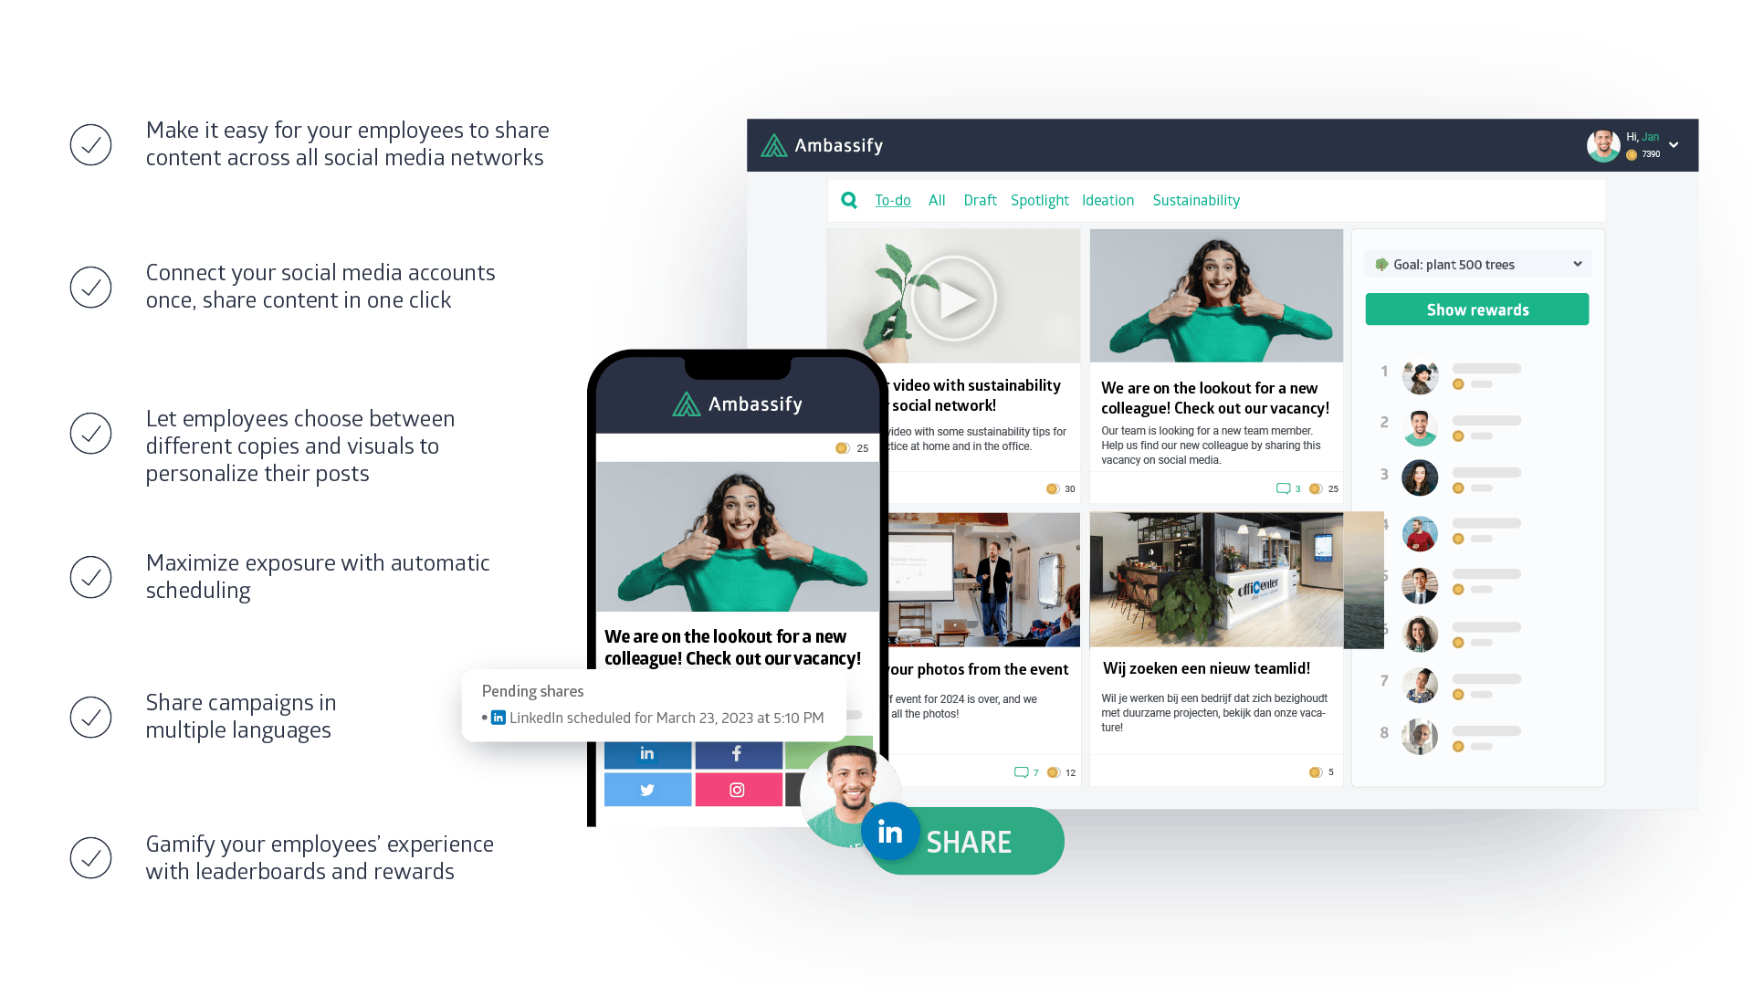This screenshot has height=986, width=1753.
Task: Click the mobile Ambassify logo icon
Action: pos(683,404)
